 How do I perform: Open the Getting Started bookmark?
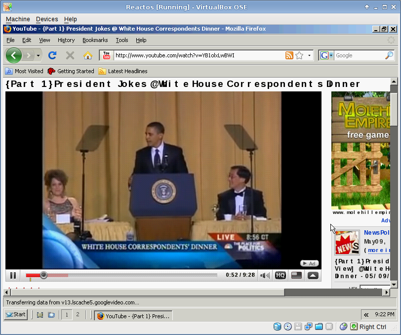coord(71,71)
